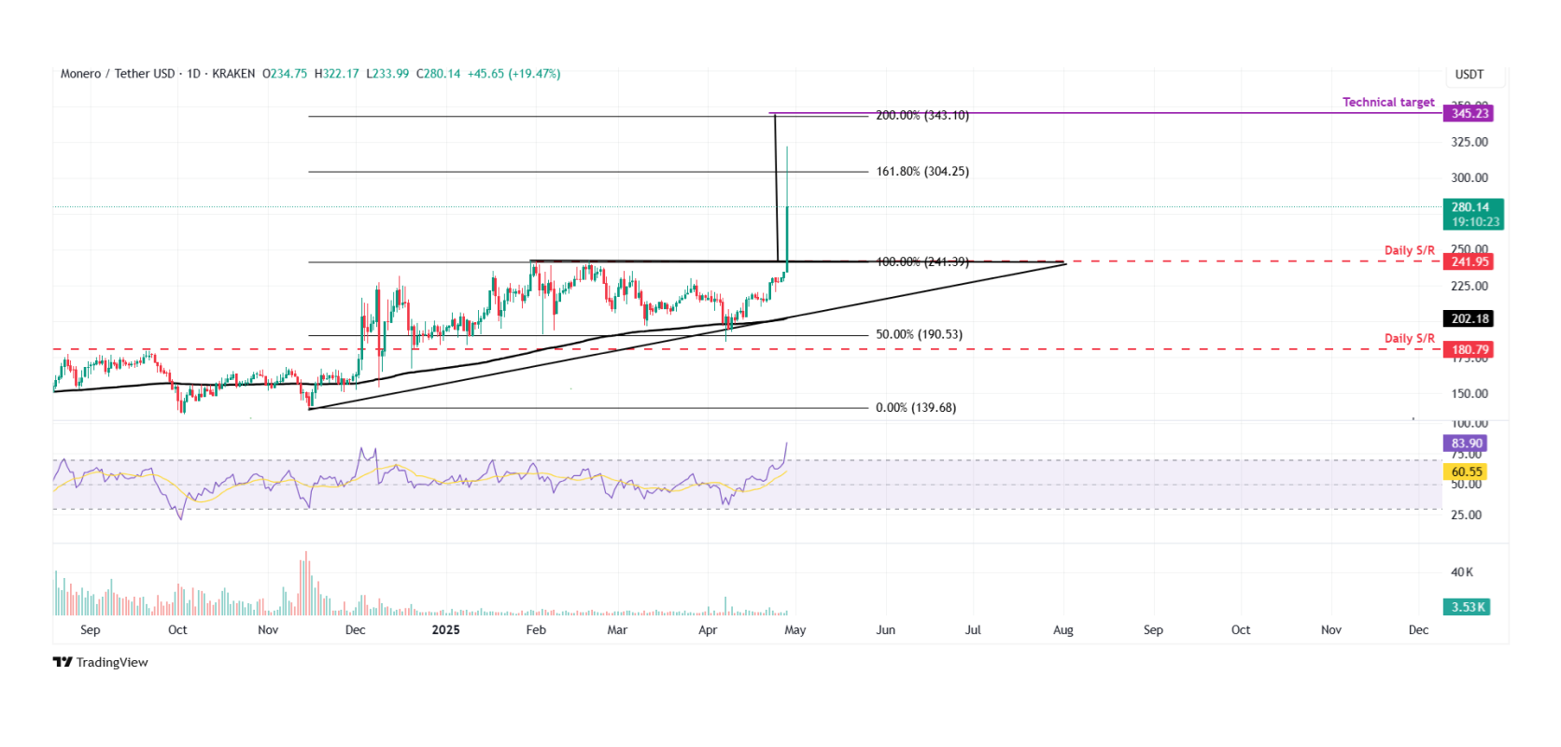The width and height of the screenshot is (1561, 747).
Task: Click the 200.00% (343.10) Fibonacci label
Action: click(922, 116)
